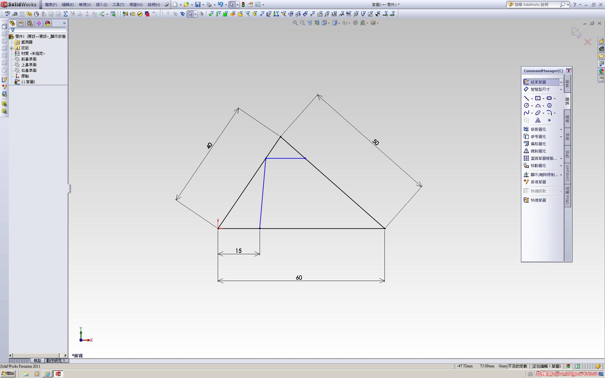Open the DisplayManager tab icon
Screen dimensions: 605x378
48,23
